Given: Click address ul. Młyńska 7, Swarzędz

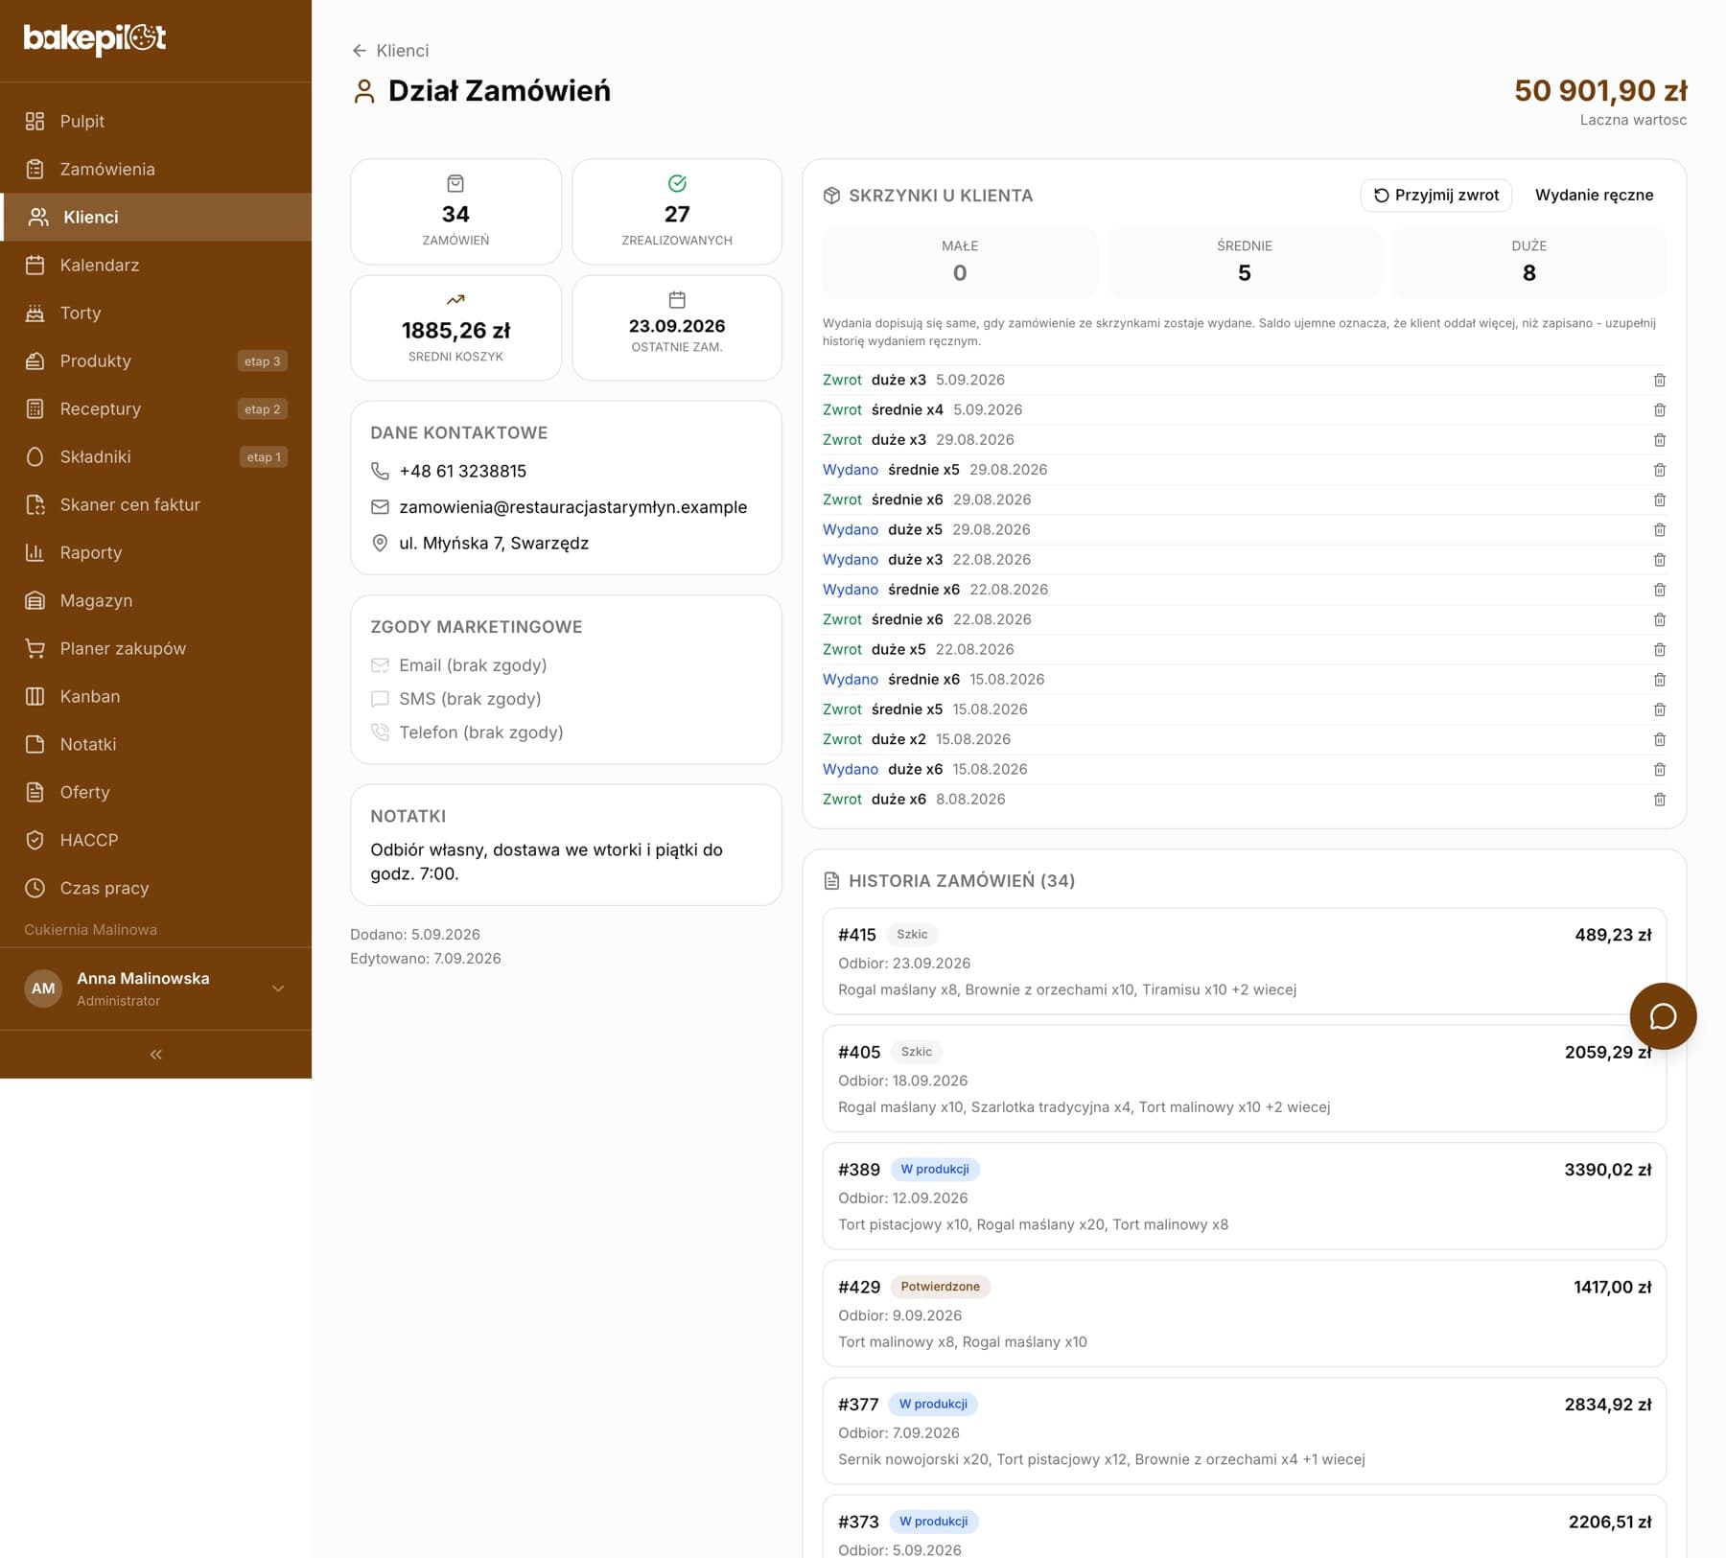Looking at the screenshot, I should coord(494,543).
